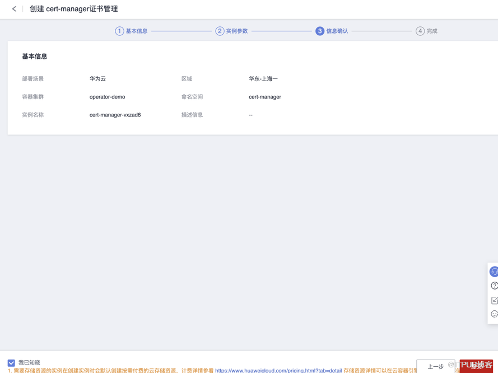Image resolution: width=498 pixels, height=373 pixels.
Task: Open the feedback edit note icon
Action: tap(494, 300)
